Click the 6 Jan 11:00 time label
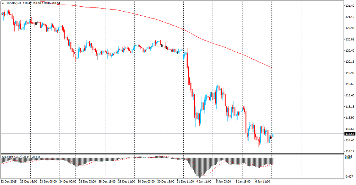The height and width of the screenshot is (185, 356). pyautogui.click(x=263, y=181)
